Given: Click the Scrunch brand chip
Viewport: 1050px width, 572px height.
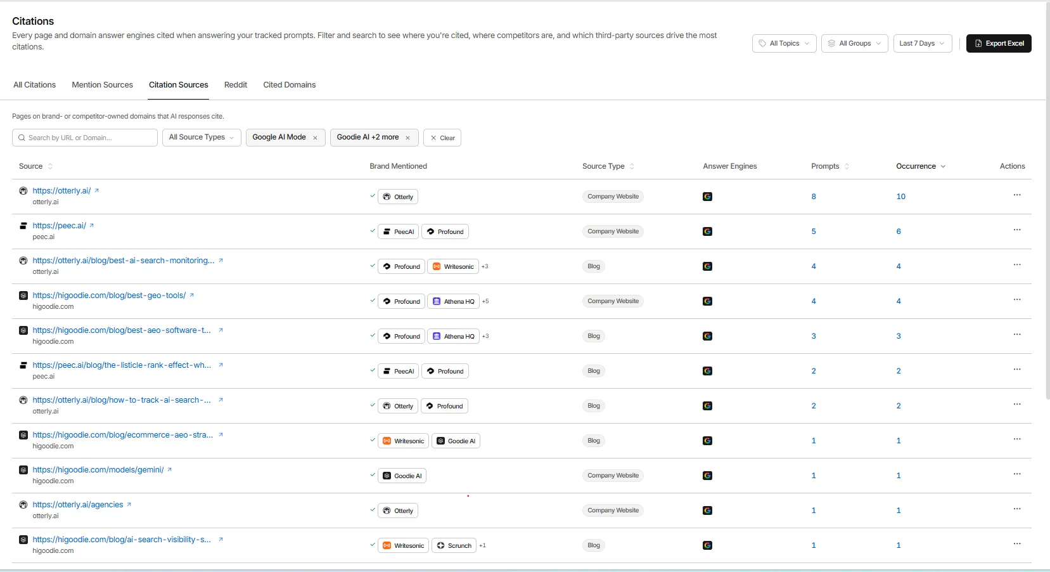Looking at the screenshot, I should click(x=454, y=545).
